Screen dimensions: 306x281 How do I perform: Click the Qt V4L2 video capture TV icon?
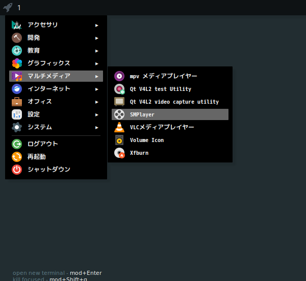(119, 102)
